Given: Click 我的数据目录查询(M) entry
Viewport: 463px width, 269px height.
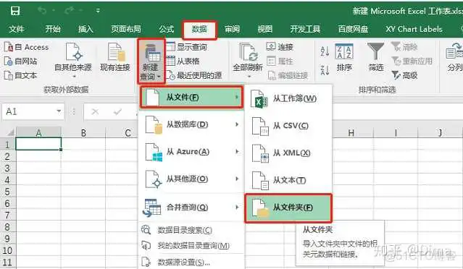Looking at the screenshot, I should [x=191, y=245].
